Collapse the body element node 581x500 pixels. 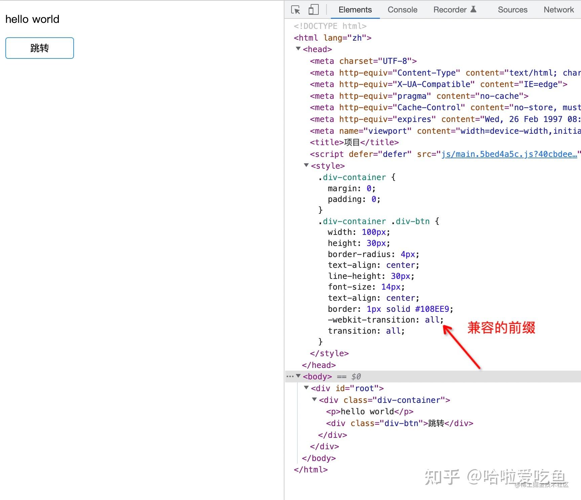[298, 376]
